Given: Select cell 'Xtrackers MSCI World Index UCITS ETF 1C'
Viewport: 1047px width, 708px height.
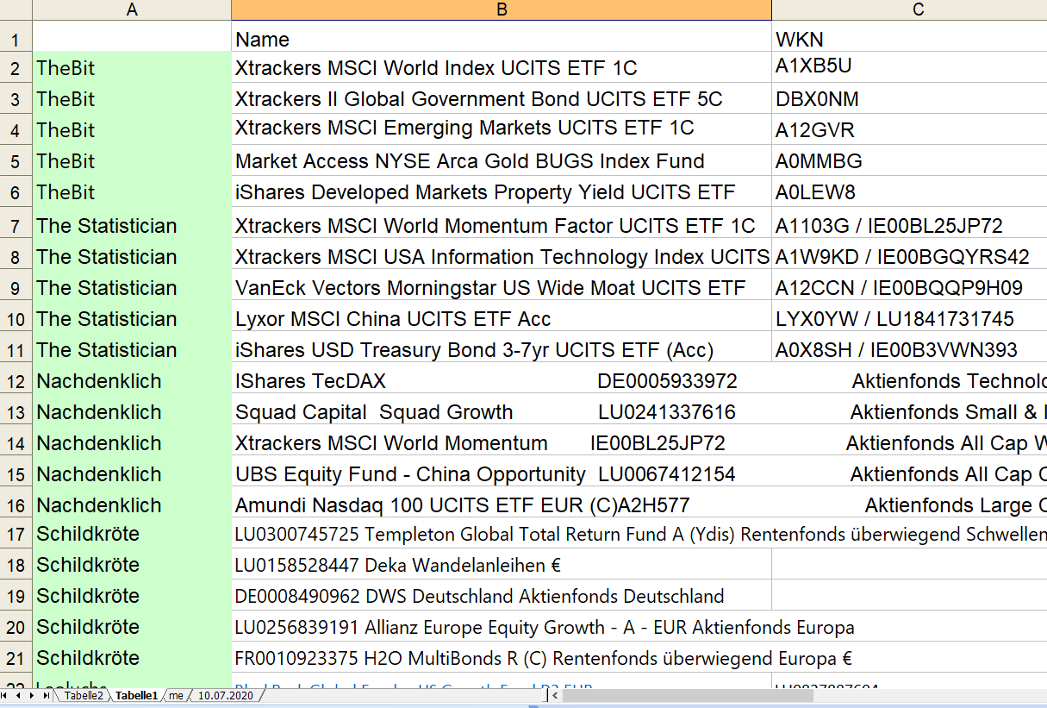Looking at the screenshot, I should 502,67.
